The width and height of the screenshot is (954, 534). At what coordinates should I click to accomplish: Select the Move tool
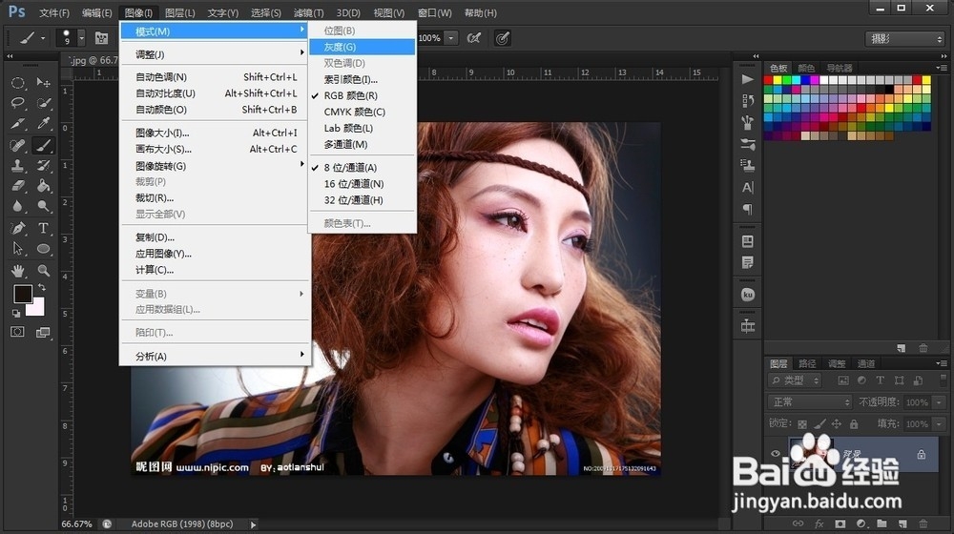point(43,82)
